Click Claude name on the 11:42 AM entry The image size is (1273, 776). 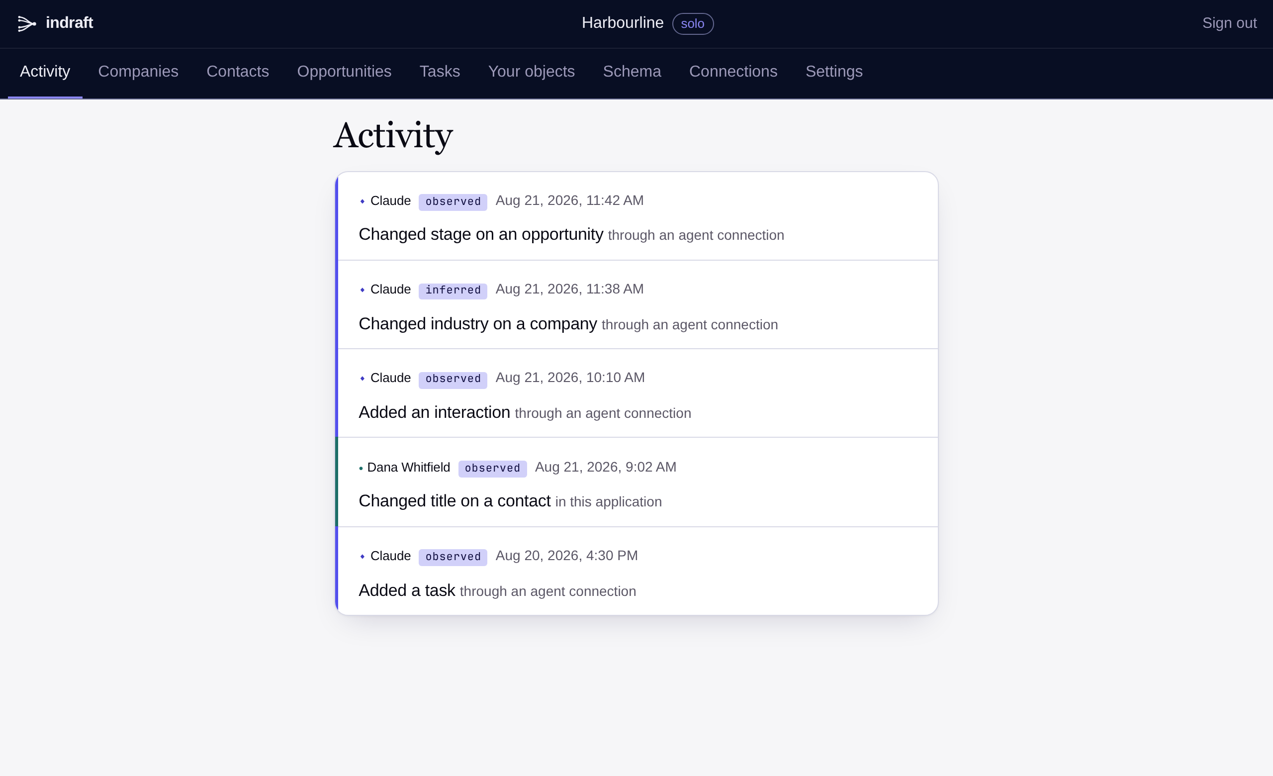390,200
